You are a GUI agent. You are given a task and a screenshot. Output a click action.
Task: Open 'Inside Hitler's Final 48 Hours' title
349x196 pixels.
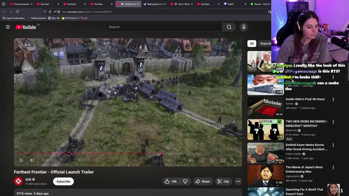[305, 99]
